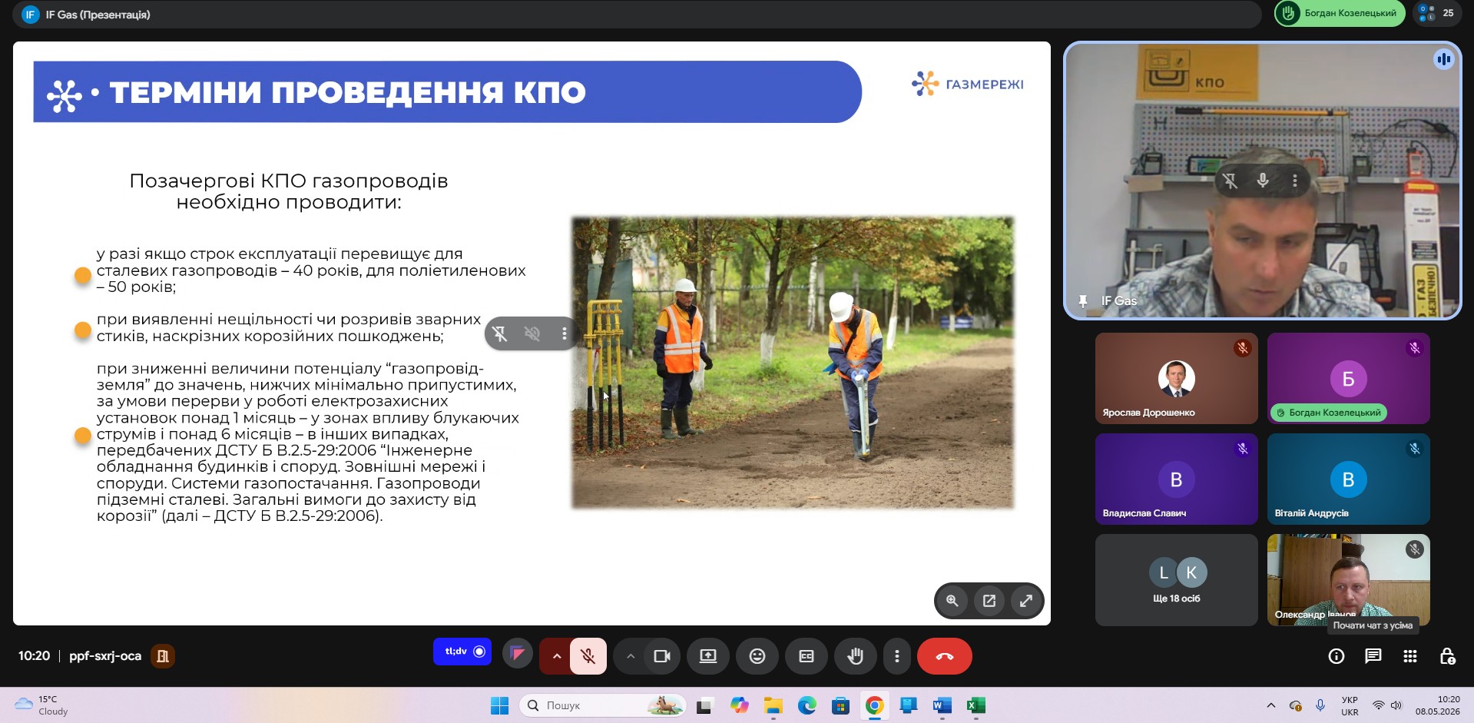
Task: Show hidden system tray icons
Action: click(x=1271, y=705)
